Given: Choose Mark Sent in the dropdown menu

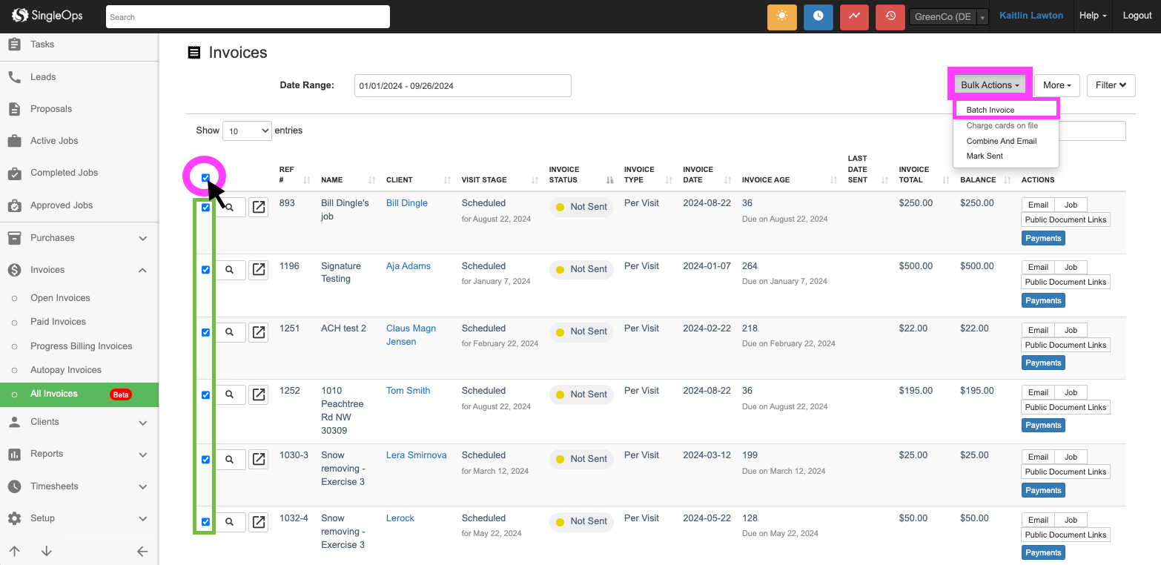Looking at the screenshot, I should click(985, 156).
